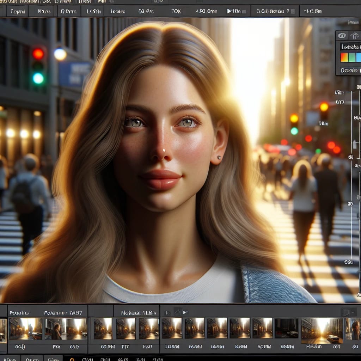
Task: Select the large bright street thumbnail in filmstrip
Action: (x=322, y=331)
